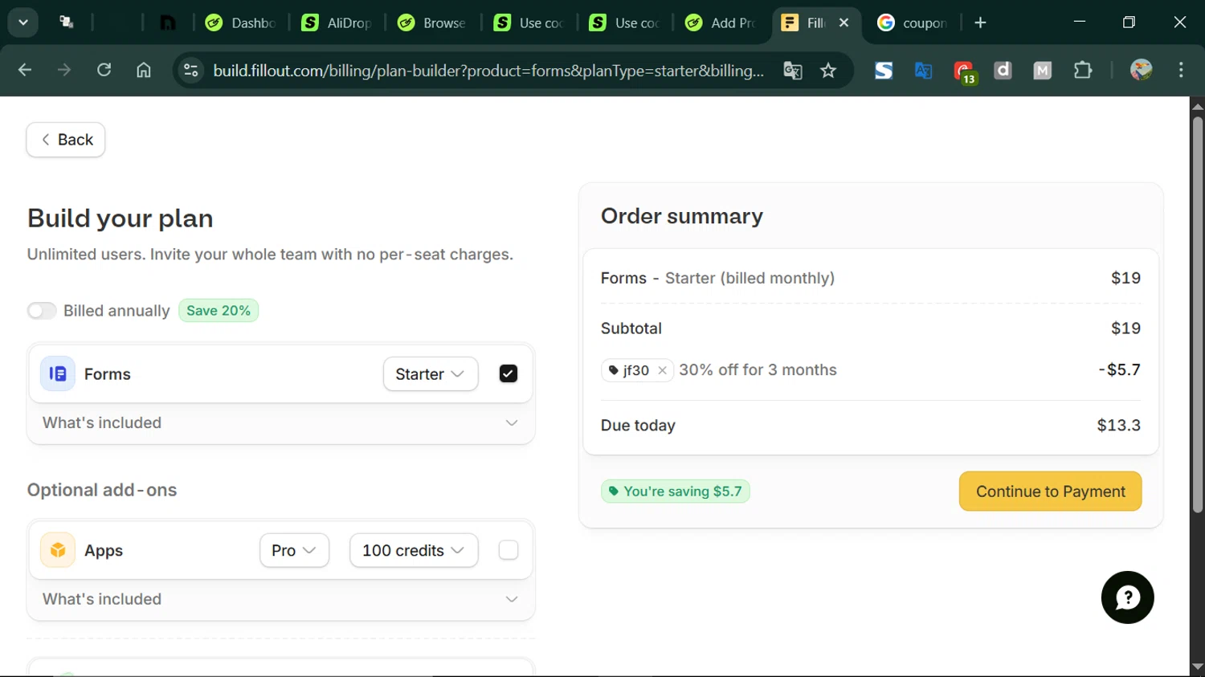The width and height of the screenshot is (1205, 677).
Task: Open the gray d extension icon
Action: coord(1003,71)
